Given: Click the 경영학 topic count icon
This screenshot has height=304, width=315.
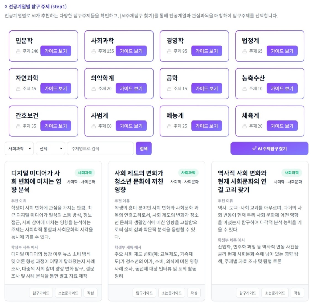Looking at the screenshot, I should tap(169, 51).
